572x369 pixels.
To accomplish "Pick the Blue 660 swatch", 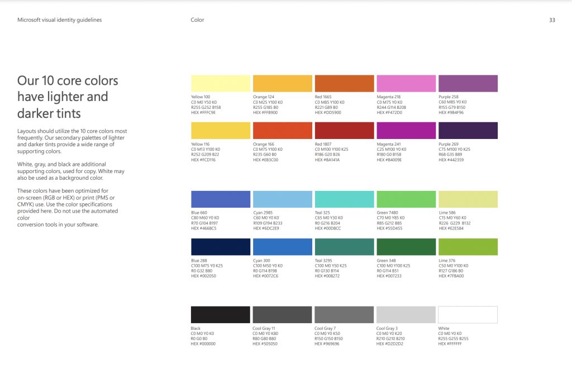I will (x=221, y=199).
